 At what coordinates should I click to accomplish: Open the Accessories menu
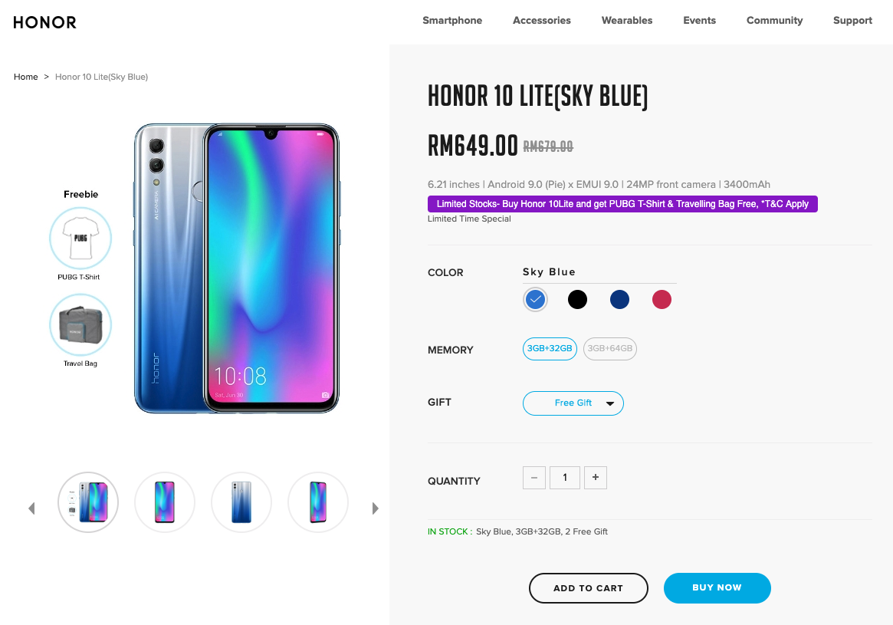(x=542, y=21)
